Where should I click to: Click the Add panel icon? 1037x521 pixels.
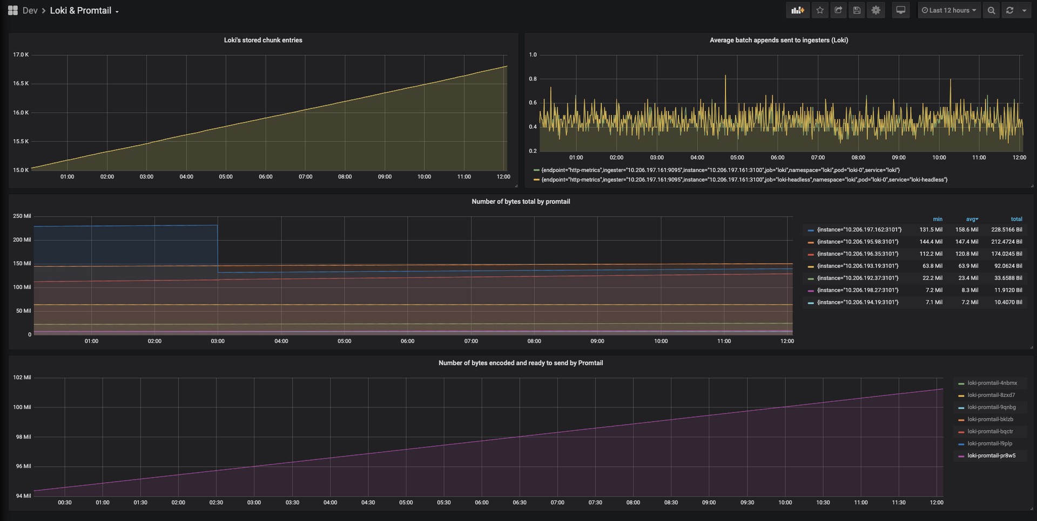coord(797,10)
